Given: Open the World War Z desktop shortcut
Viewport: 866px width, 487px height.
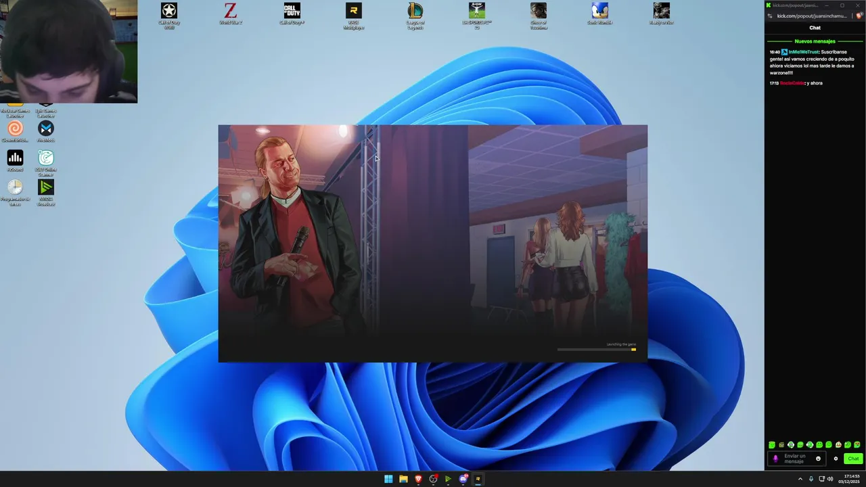Looking at the screenshot, I should (231, 14).
